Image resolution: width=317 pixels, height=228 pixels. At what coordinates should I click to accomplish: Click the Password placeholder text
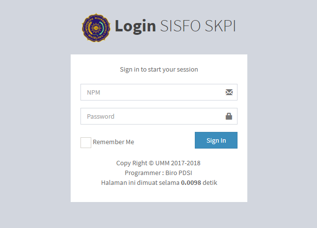pos(101,116)
